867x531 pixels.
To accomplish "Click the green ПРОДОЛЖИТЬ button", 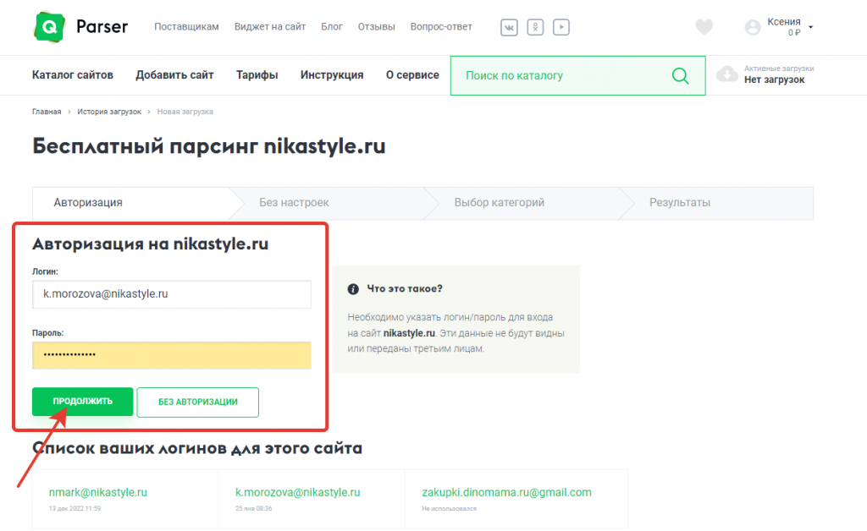I will click(82, 402).
